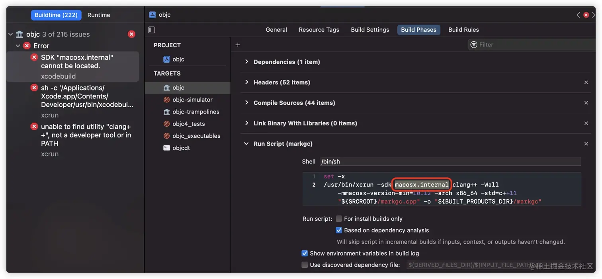
Task: Expand the Headers (52 items) phase
Action: tap(246, 83)
